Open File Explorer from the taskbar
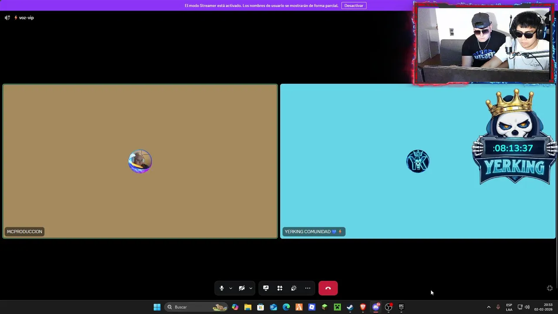Viewport: 558px width, 314px height. pyautogui.click(x=248, y=307)
